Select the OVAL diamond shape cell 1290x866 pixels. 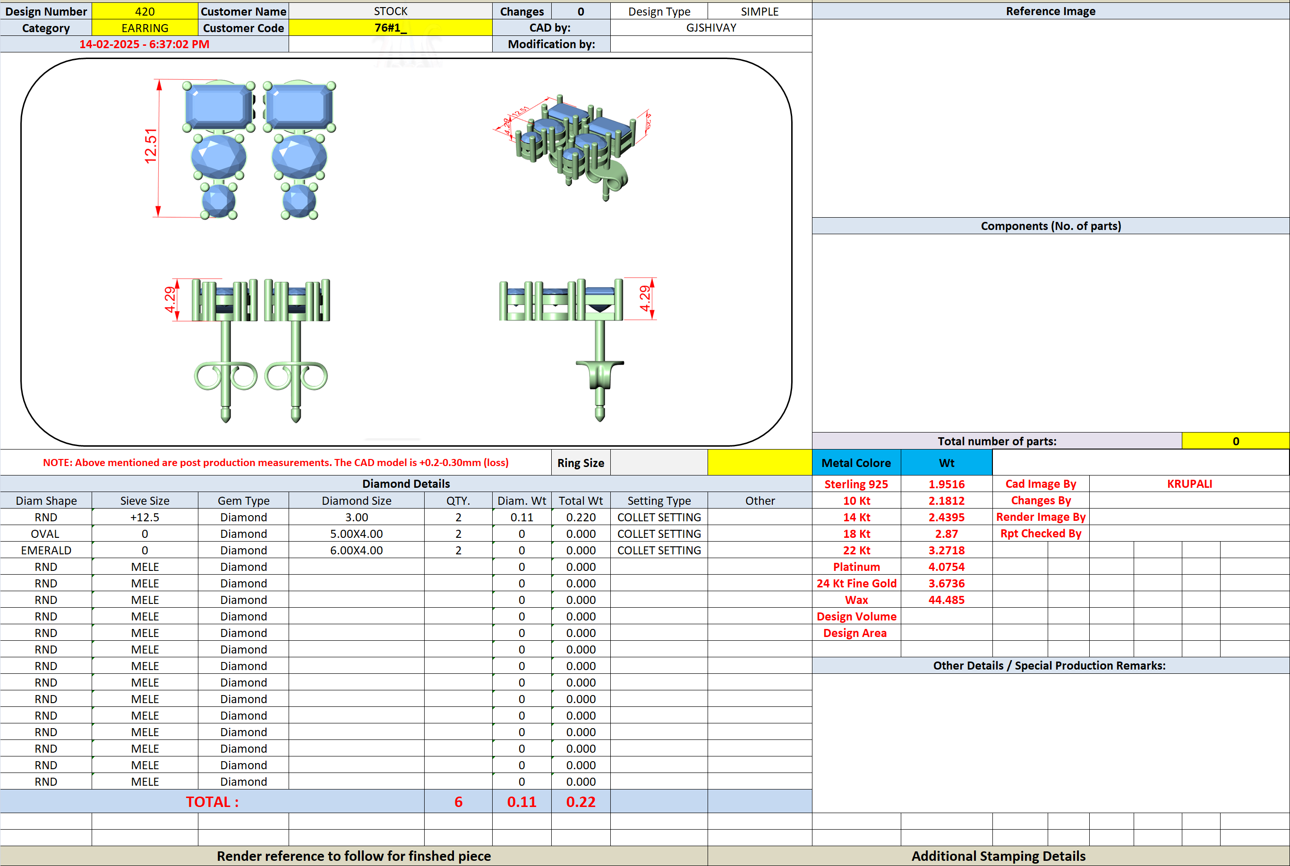(x=46, y=534)
